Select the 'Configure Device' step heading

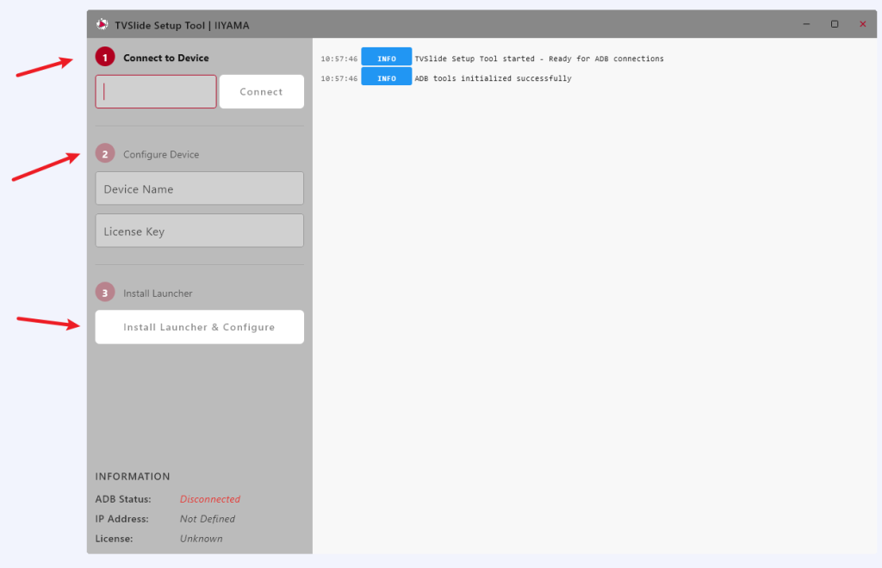(161, 154)
